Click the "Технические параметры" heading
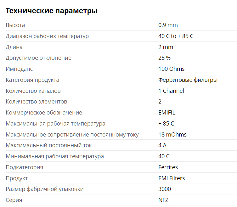The height and width of the screenshot is (207, 237). (x=52, y=11)
